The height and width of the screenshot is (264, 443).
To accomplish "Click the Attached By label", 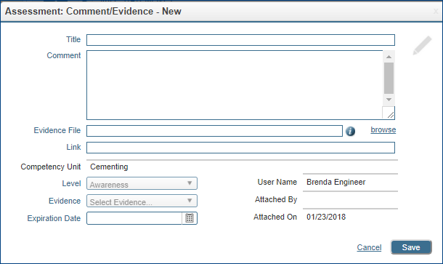I will [276, 199].
